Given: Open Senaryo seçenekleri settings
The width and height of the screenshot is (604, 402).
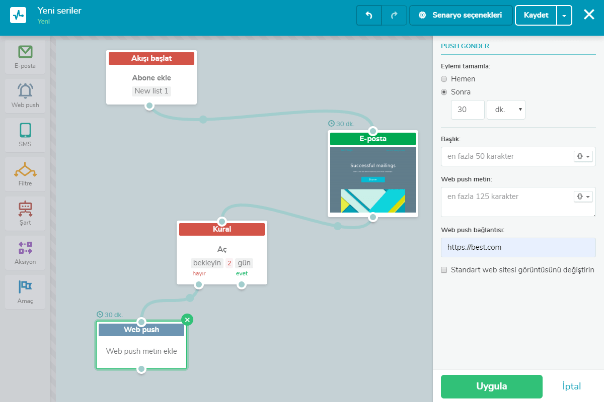Looking at the screenshot, I should (461, 15).
